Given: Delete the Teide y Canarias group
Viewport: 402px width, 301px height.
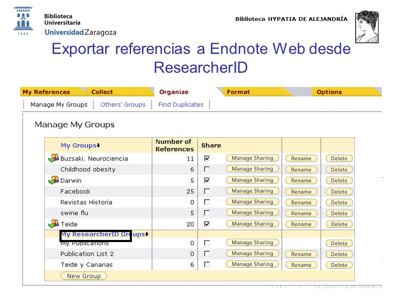Looking at the screenshot, I should [x=339, y=265].
